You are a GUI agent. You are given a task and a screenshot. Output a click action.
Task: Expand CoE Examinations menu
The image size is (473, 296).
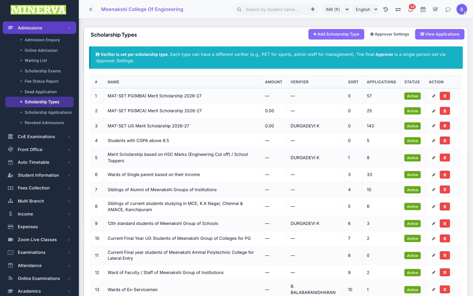40,137
